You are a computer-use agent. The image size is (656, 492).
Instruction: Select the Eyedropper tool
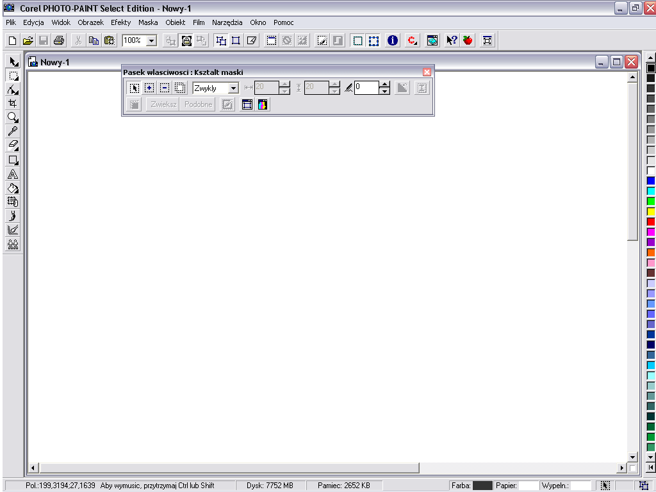pyautogui.click(x=13, y=131)
